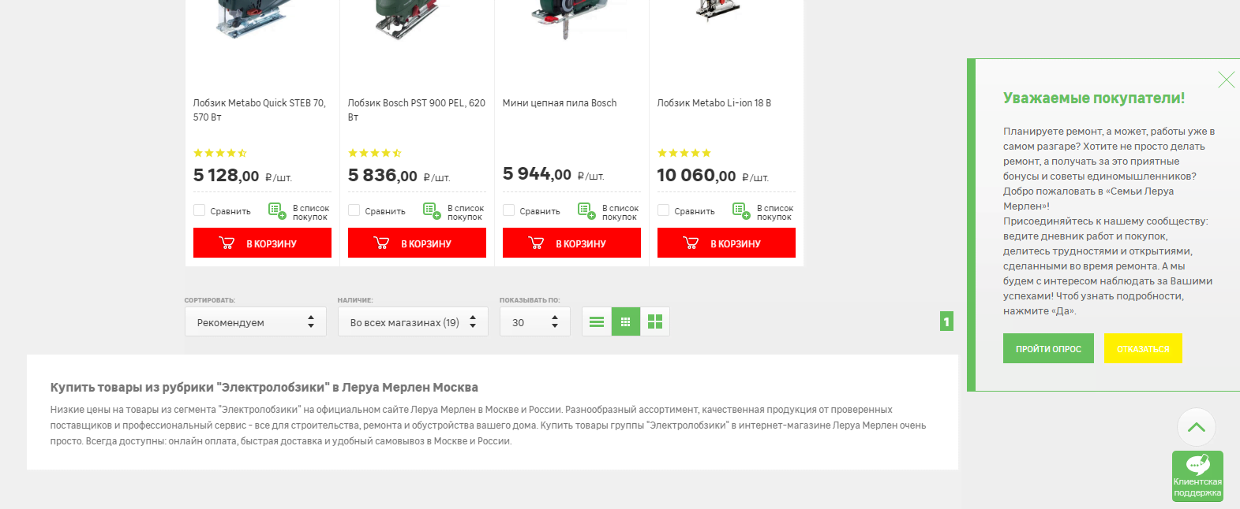Open Клиентская поддержка chat widget

[1197, 476]
